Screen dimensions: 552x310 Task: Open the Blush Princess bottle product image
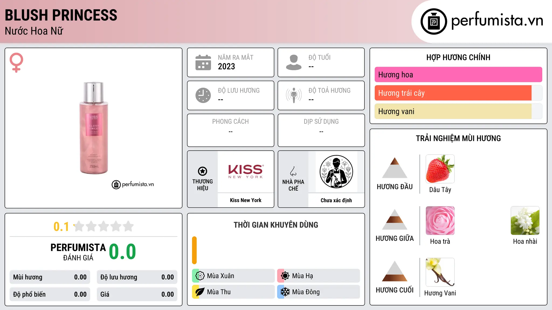pyautogui.click(x=94, y=128)
